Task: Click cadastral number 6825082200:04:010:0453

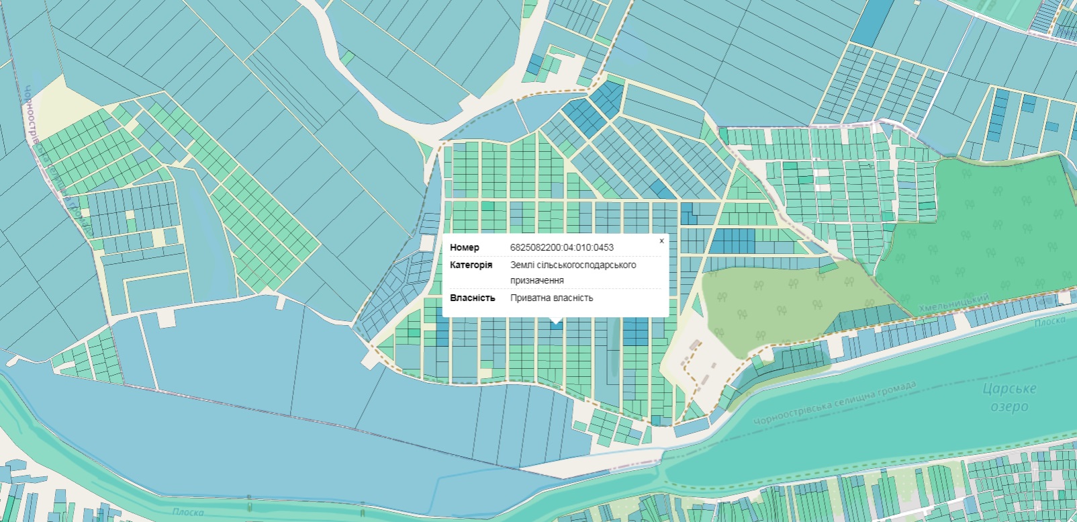Action: (561, 247)
